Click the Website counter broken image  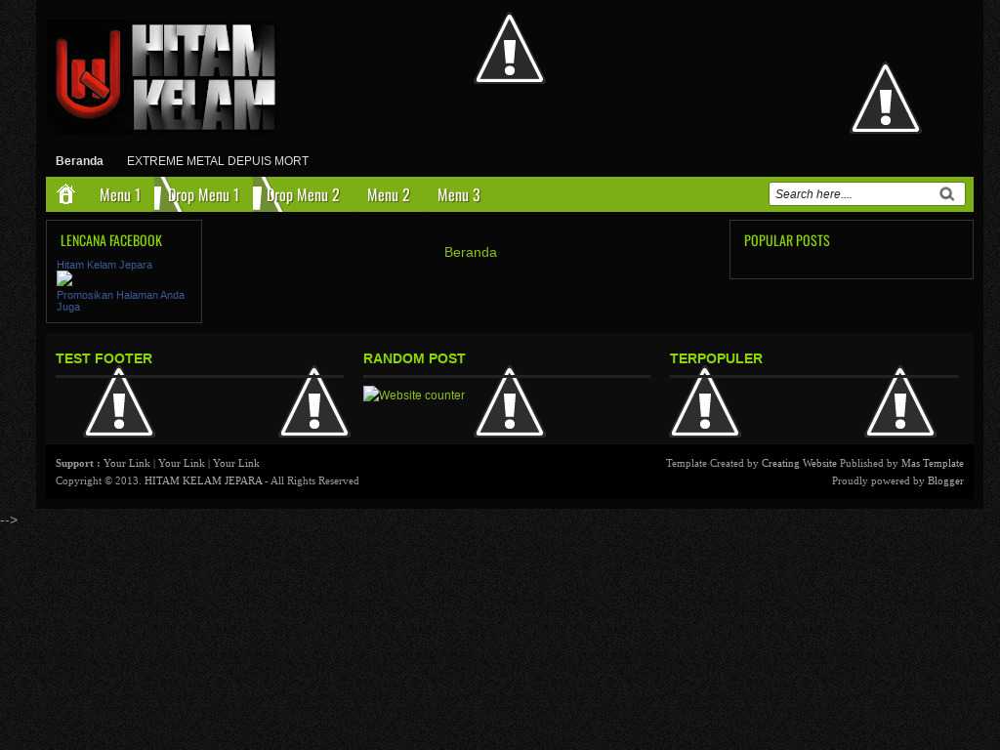(x=414, y=395)
